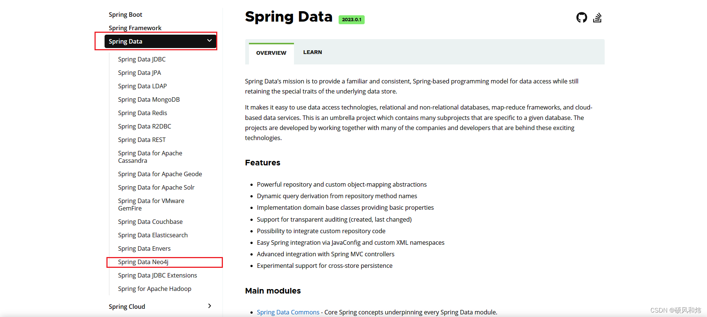Click the 2023.0.1 version badge
The height and width of the screenshot is (317, 707).
coord(352,19)
